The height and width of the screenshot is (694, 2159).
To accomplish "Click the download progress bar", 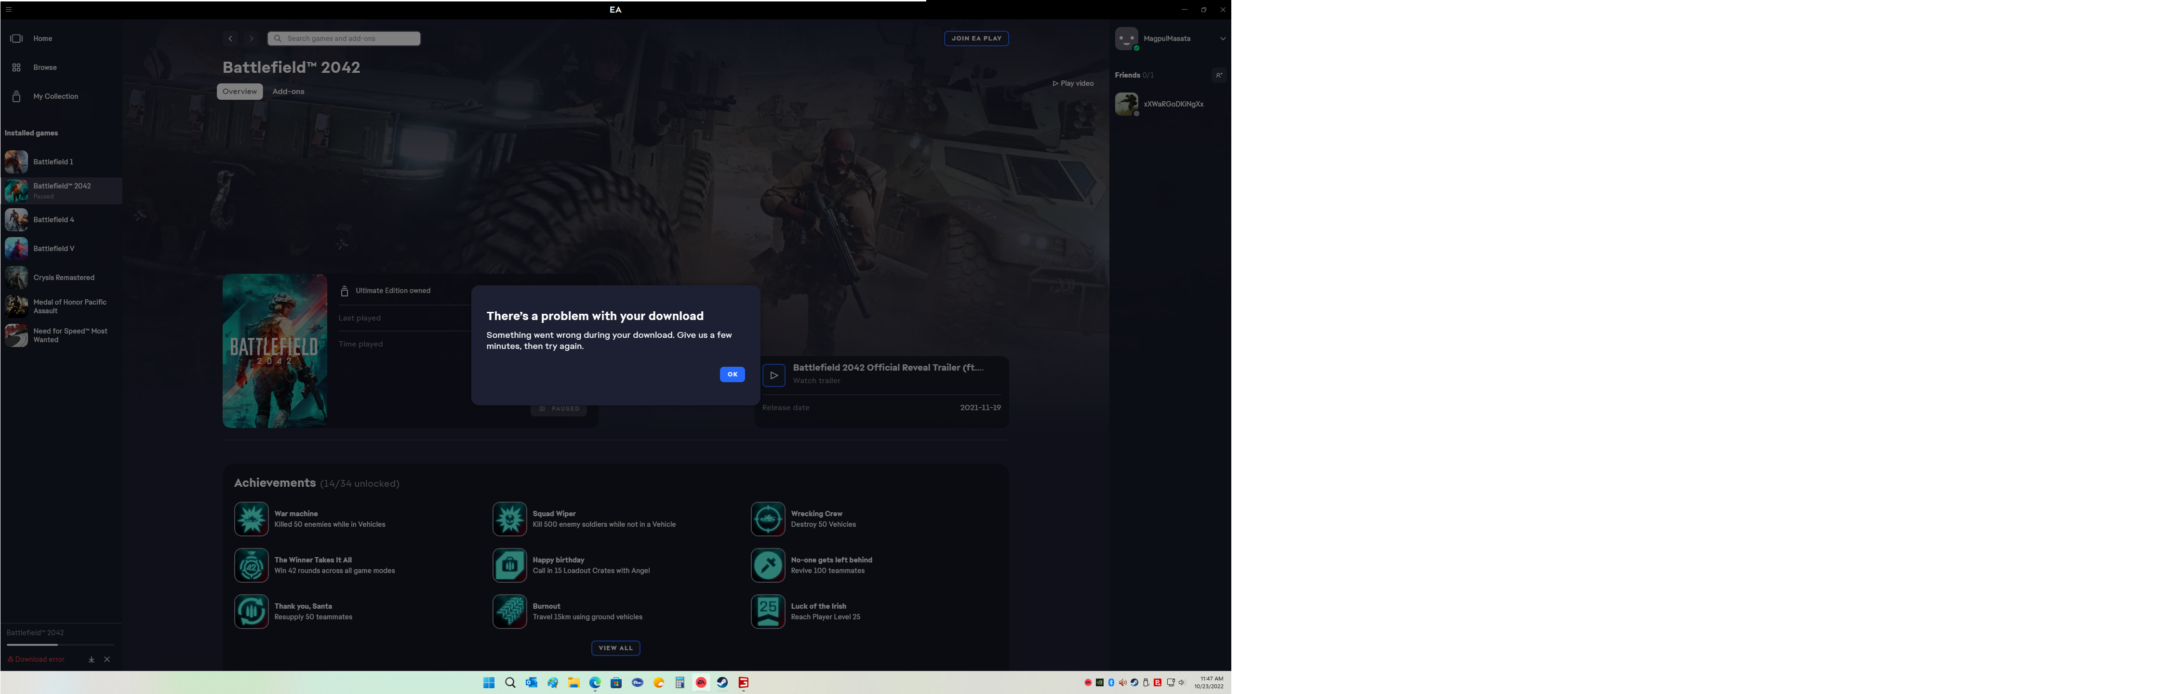I will (x=60, y=644).
